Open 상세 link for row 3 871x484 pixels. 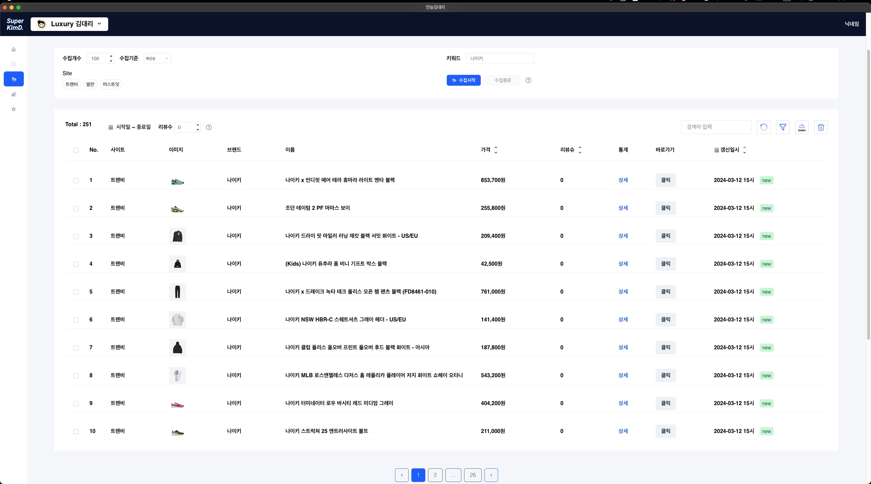[x=623, y=236]
